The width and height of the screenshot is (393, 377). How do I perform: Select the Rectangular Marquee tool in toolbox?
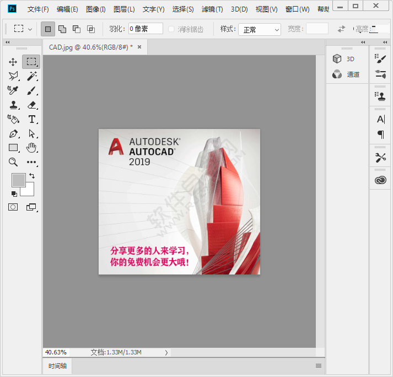[x=31, y=62]
